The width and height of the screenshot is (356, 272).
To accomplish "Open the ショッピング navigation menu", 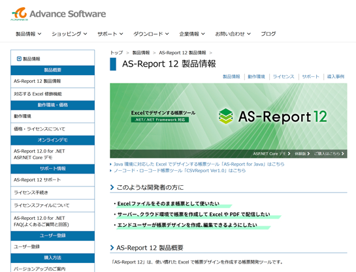I will pyautogui.click(x=69, y=34).
